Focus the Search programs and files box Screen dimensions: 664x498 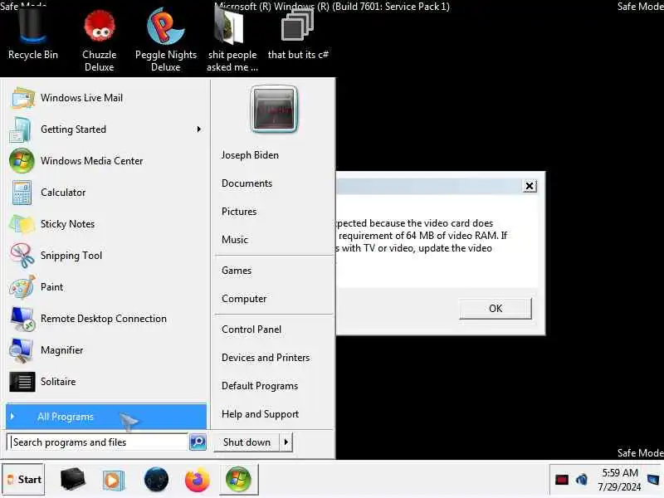click(98, 442)
